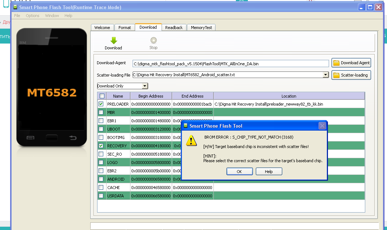The image size is (387, 230).
Task: Open the Download Only mode dropdown
Action: pyautogui.click(x=145, y=86)
